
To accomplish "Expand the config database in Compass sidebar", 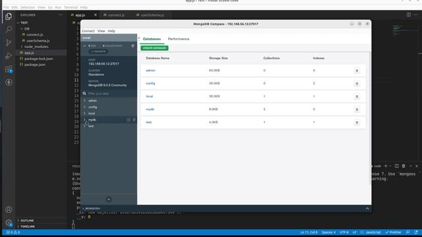I will 84,107.
